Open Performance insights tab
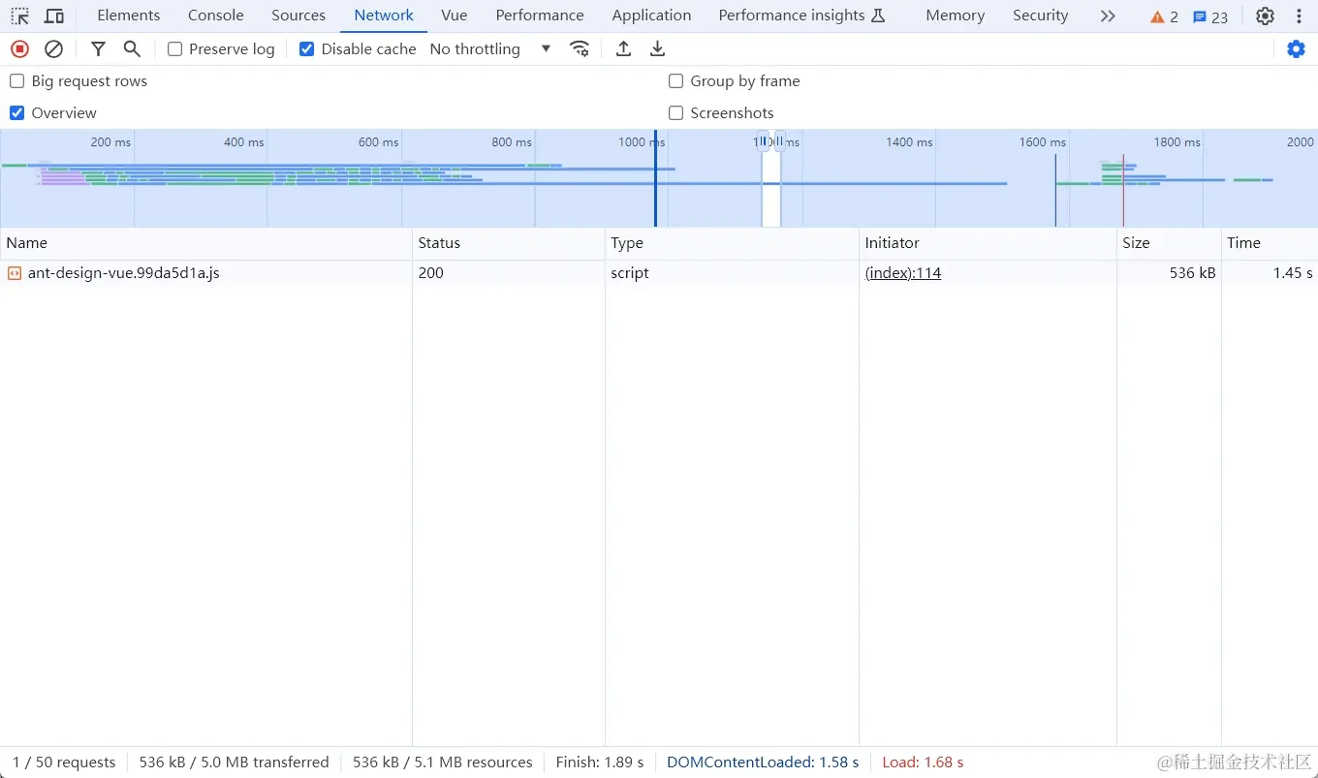The image size is (1318, 778). [801, 16]
